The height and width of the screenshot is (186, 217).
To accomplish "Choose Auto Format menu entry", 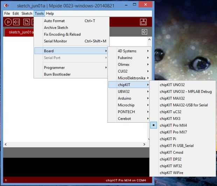I will click(71, 21).
